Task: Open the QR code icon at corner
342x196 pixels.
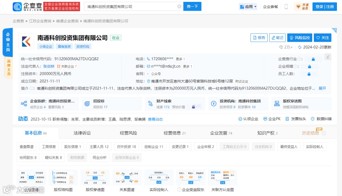Action: click(x=334, y=30)
